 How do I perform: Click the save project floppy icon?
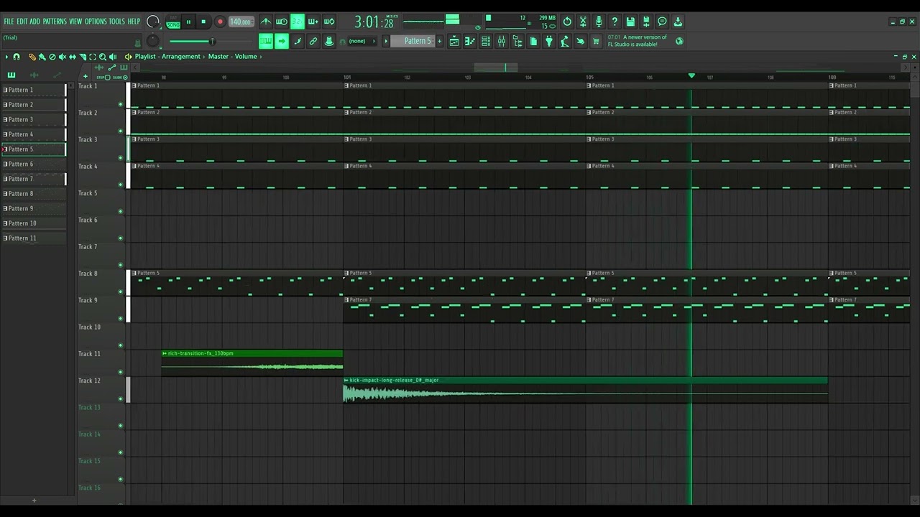coord(630,22)
